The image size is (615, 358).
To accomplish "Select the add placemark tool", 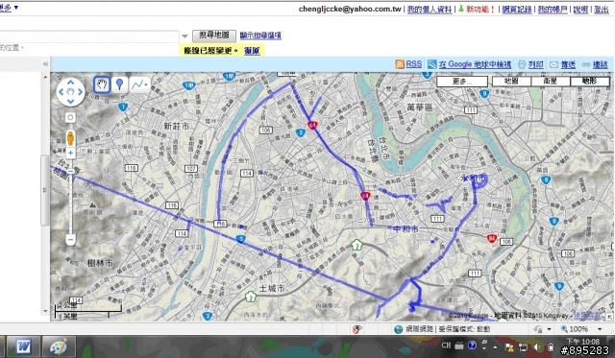I will click(119, 84).
